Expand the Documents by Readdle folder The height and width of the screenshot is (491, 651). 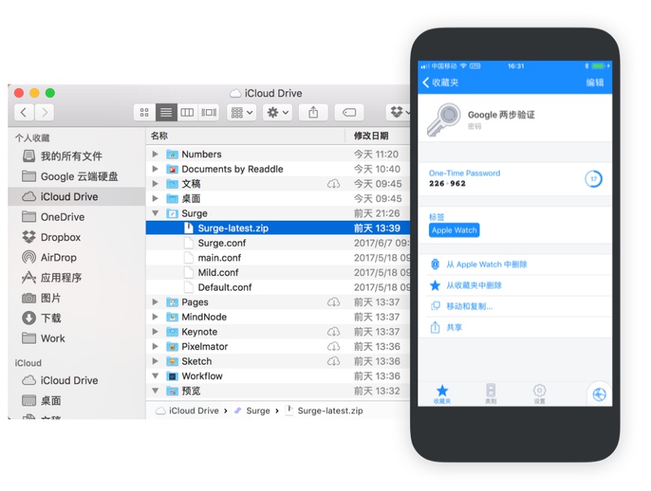[x=155, y=169]
